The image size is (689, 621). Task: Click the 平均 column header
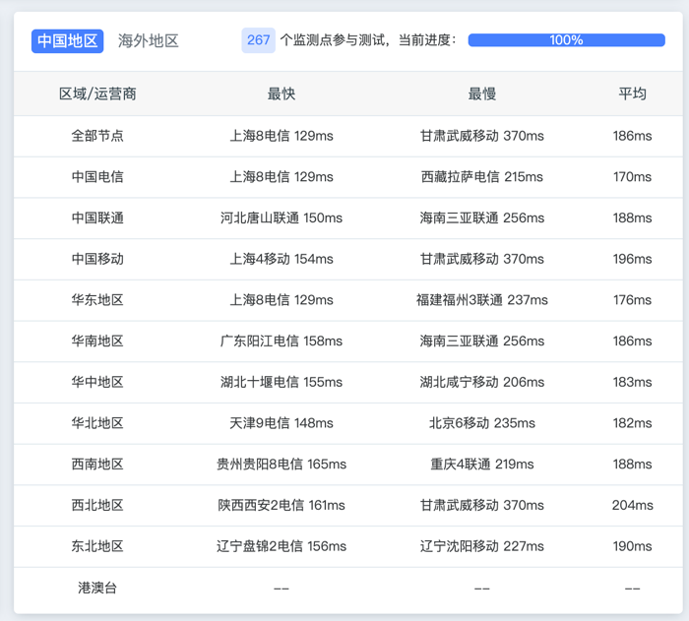[x=632, y=93]
